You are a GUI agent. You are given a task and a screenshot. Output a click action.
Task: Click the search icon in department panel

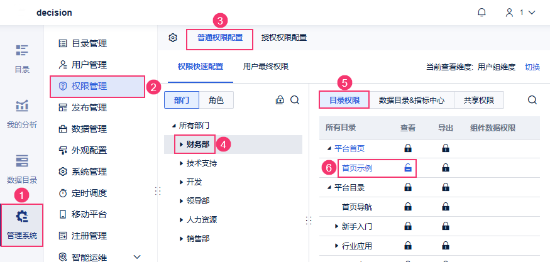[294, 100]
